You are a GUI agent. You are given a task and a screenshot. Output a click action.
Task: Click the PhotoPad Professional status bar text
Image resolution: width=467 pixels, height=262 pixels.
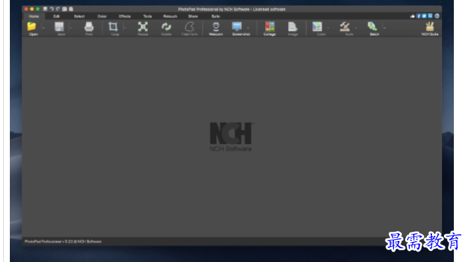click(x=63, y=242)
